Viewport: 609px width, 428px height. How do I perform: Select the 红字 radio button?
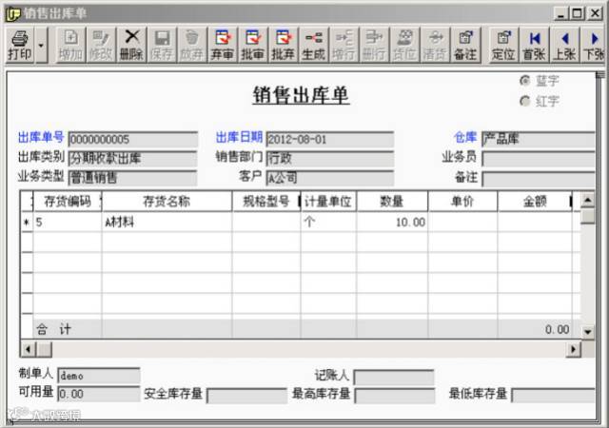point(525,101)
